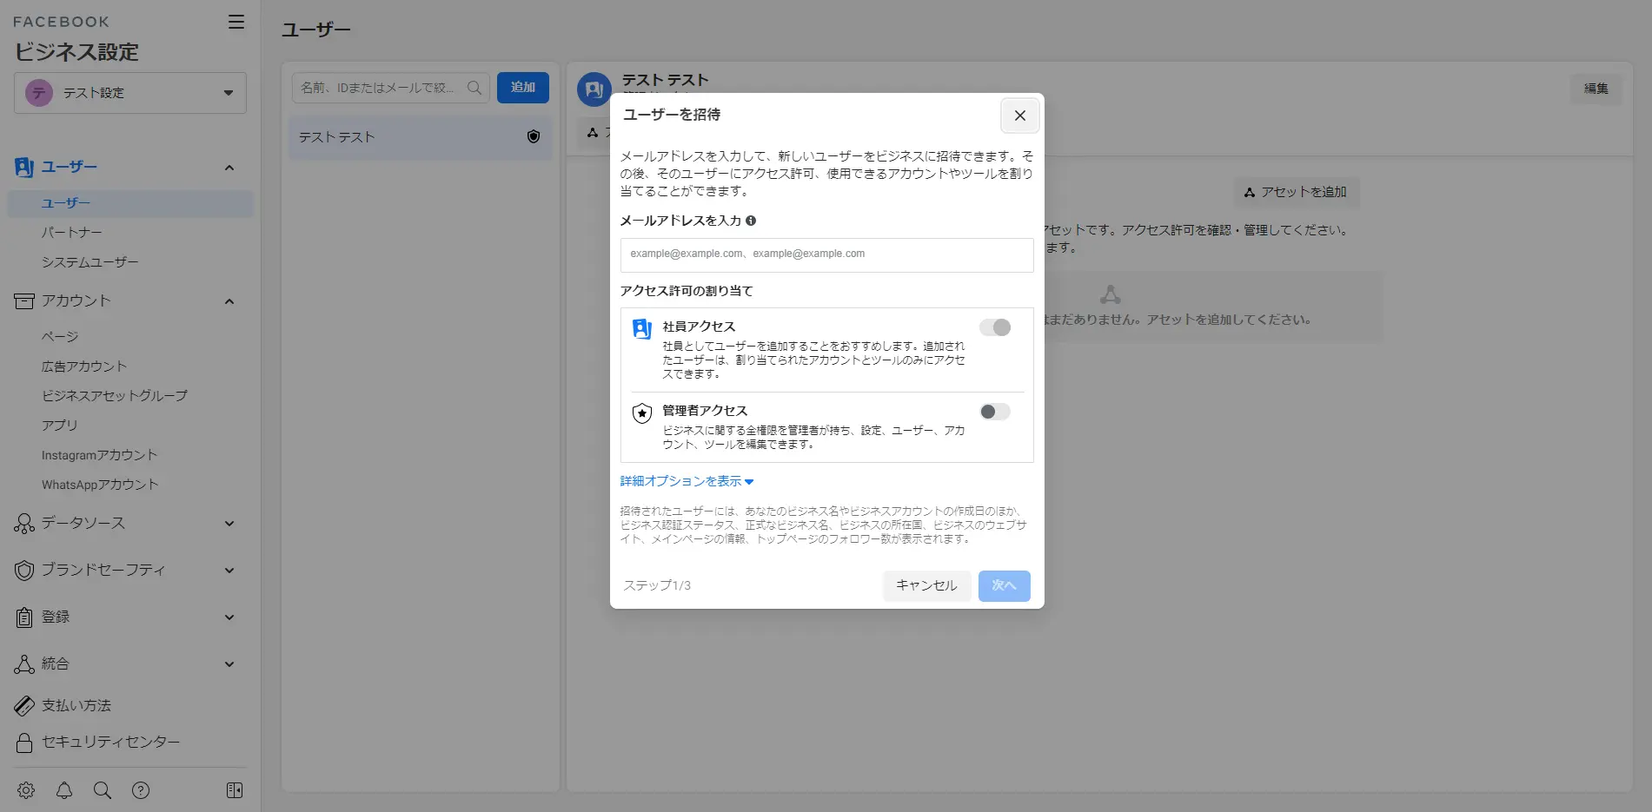Focus the email address input field
Screen dimensions: 1652x812
[x=827, y=255]
